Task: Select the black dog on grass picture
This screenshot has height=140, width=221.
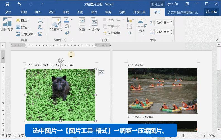Action: point(61,95)
